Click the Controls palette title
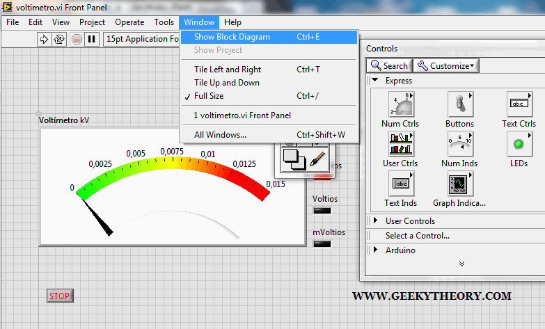Viewport: 545px width, 329px height. [381, 49]
